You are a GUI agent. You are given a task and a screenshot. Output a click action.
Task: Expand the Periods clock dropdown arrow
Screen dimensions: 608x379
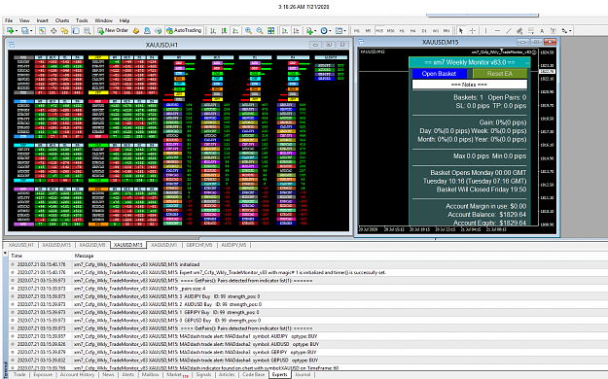coord(330,31)
